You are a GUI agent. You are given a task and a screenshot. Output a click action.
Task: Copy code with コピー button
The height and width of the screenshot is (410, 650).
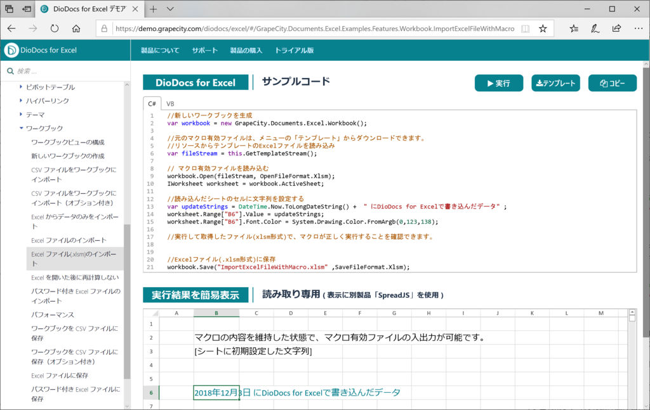(x=613, y=83)
